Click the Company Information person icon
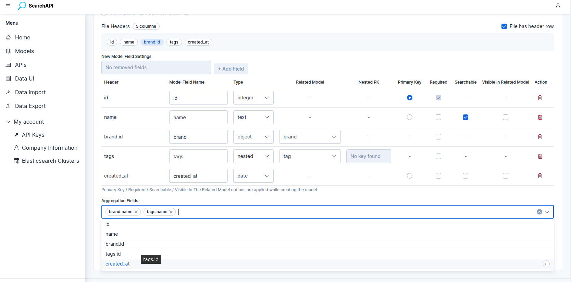This screenshot has height=282, width=571. coord(16,148)
